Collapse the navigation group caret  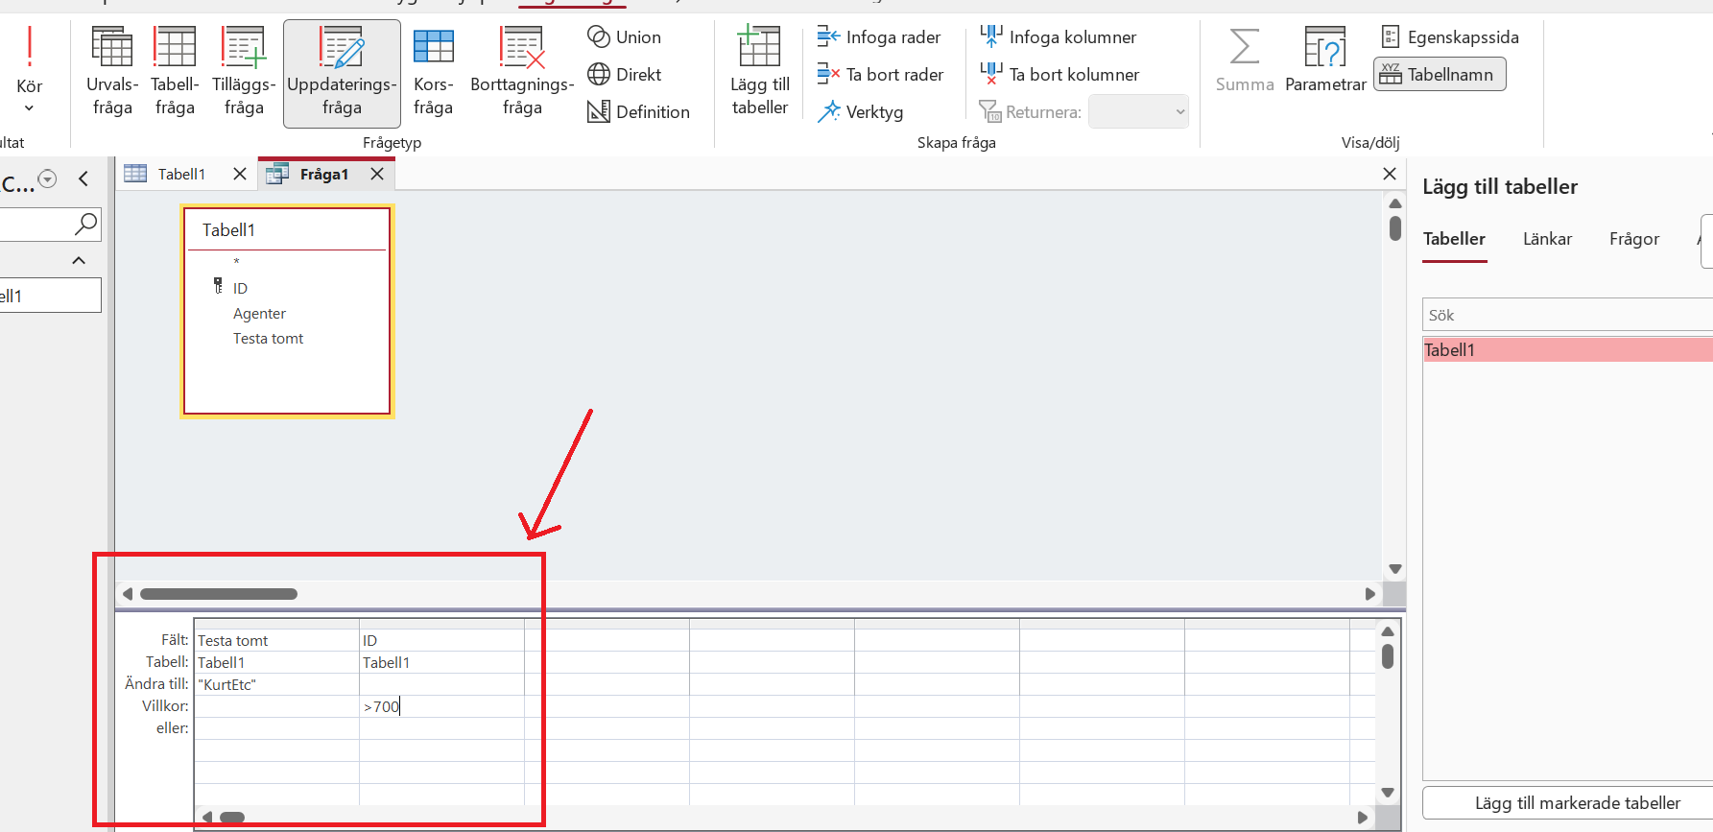(x=79, y=260)
